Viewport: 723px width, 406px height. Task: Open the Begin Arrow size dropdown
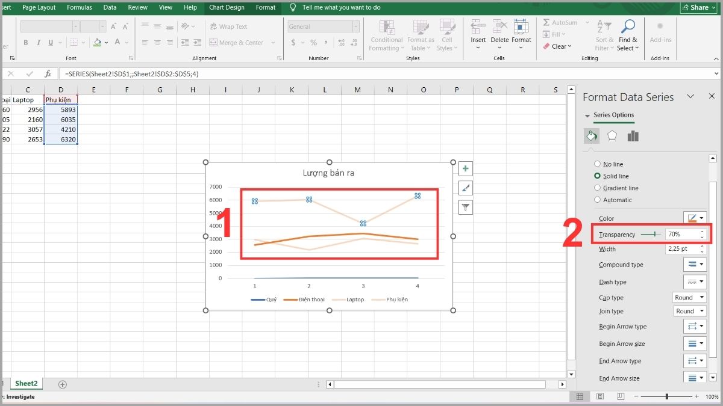click(x=694, y=343)
